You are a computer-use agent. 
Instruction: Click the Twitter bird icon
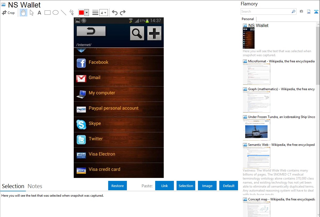[x=81, y=140]
